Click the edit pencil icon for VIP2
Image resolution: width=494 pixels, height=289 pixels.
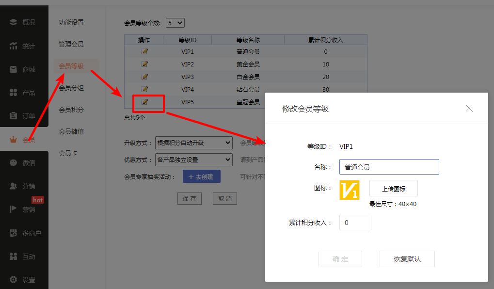coord(144,64)
